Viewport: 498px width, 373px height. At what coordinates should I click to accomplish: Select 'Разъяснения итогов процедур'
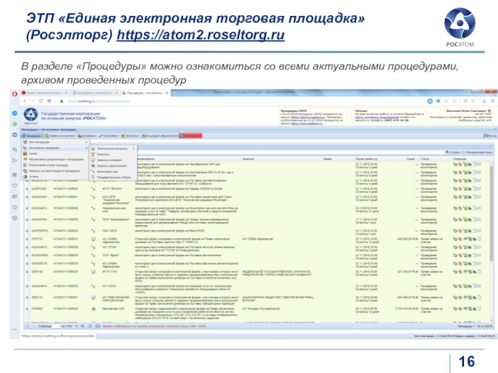pos(55,165)
